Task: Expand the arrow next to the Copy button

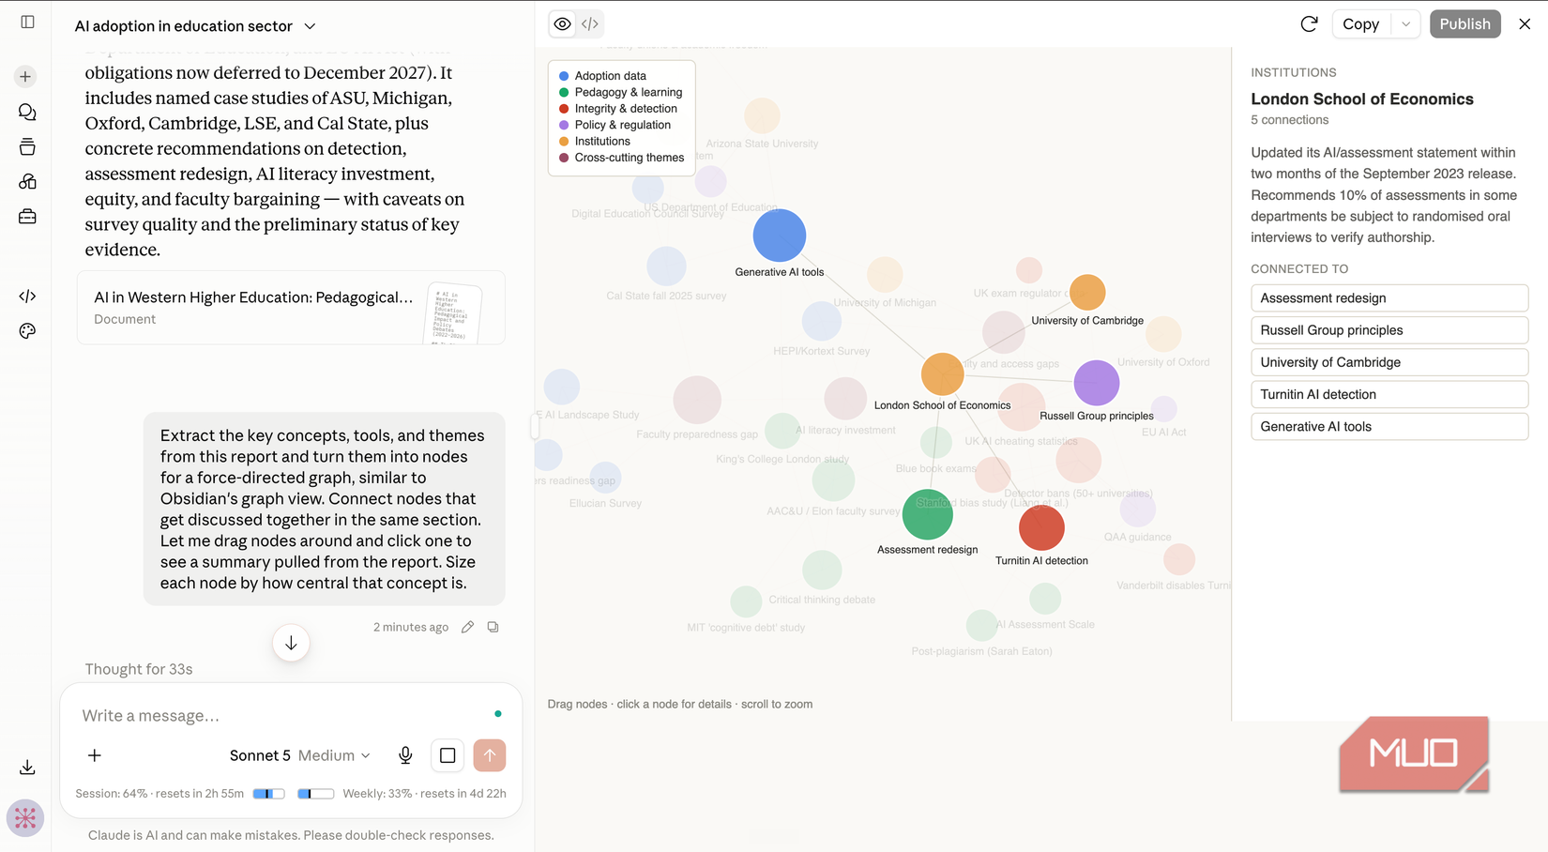Action: 1405,24
